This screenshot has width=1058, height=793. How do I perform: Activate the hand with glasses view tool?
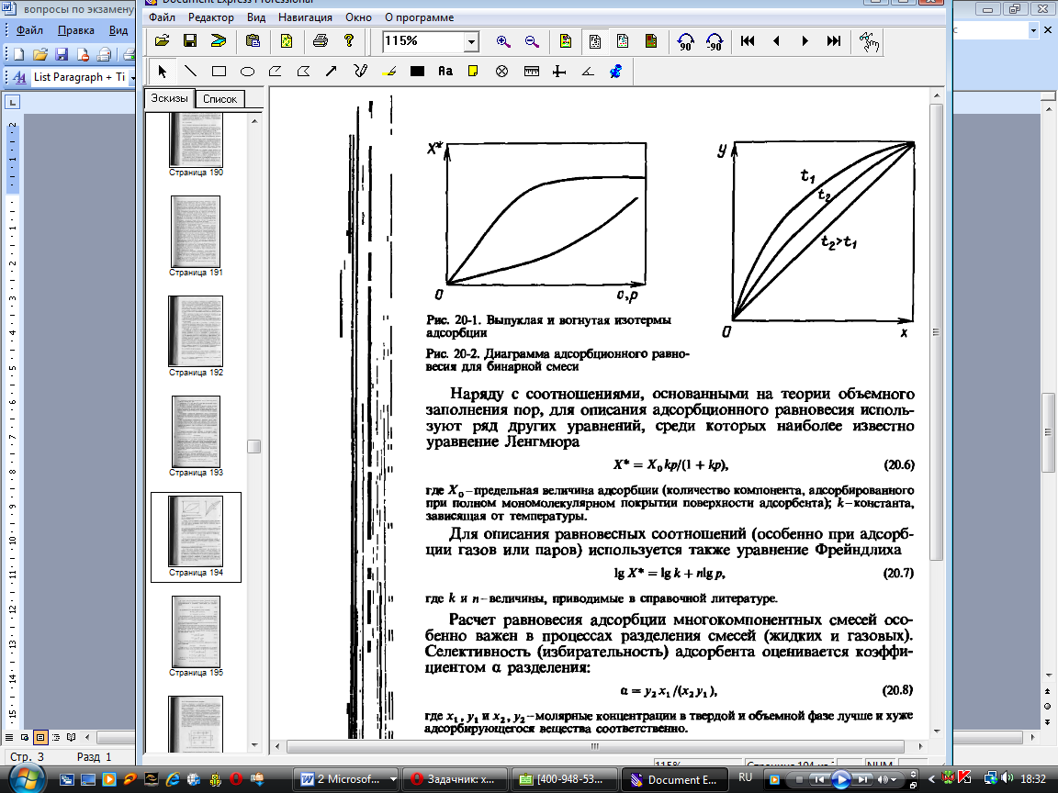point(869,42)
